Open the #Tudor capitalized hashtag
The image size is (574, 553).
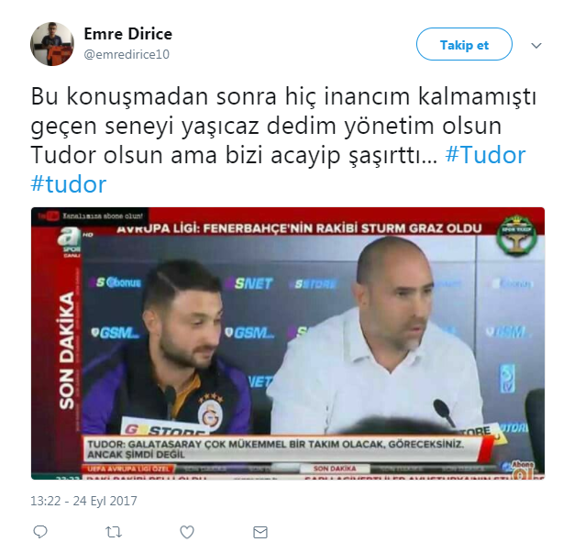tap(485, 155)
